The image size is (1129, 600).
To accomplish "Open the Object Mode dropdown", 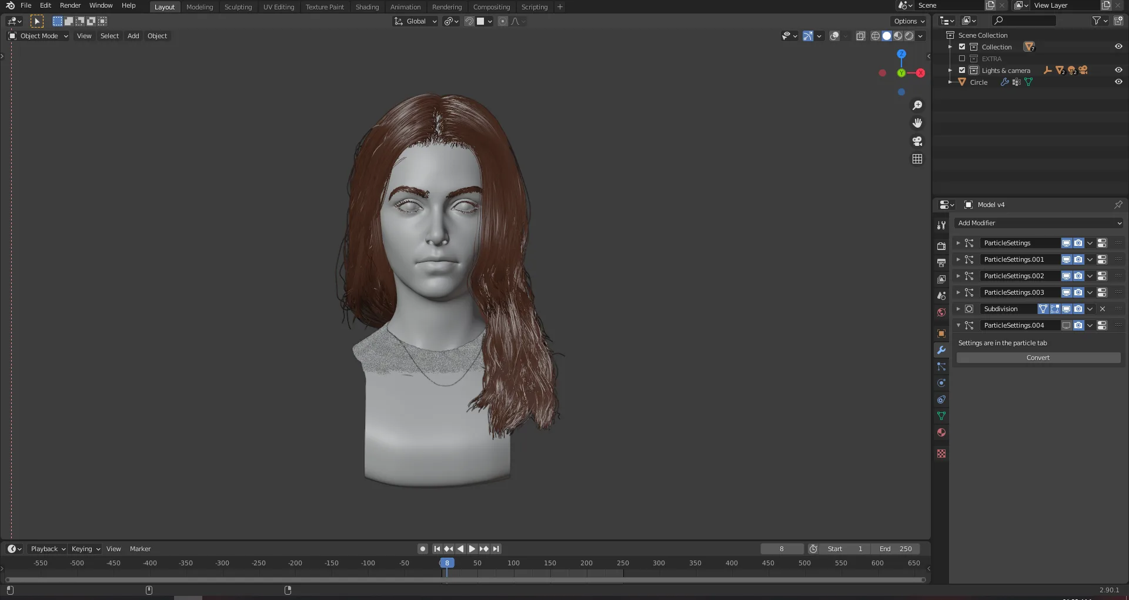I will (x=39, y=36).
